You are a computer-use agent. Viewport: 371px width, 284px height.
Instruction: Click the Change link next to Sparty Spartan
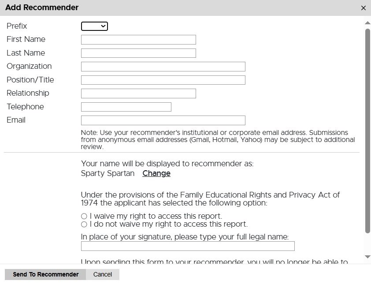point(156,173)
